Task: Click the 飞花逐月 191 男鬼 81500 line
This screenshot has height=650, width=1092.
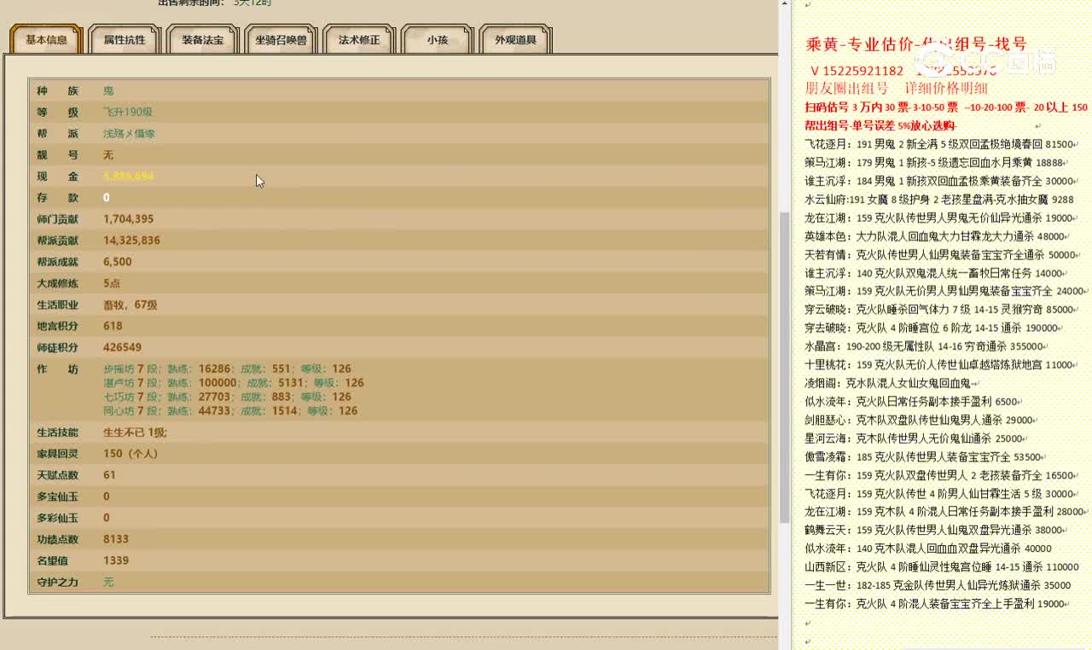Action: 941,144
